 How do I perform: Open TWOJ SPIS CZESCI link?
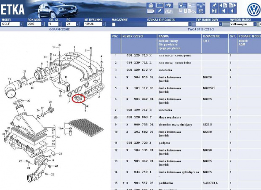(x=201, y=29)
